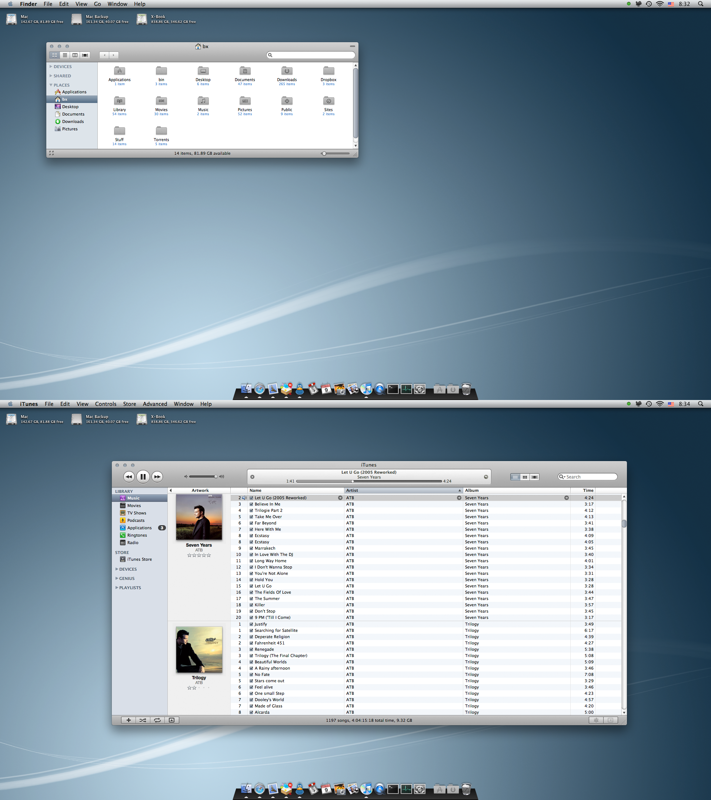The width and height of the screenshot is (711, 800).
Task: Click the Genius button in iTunes
Action: click(x=596, y=720)
